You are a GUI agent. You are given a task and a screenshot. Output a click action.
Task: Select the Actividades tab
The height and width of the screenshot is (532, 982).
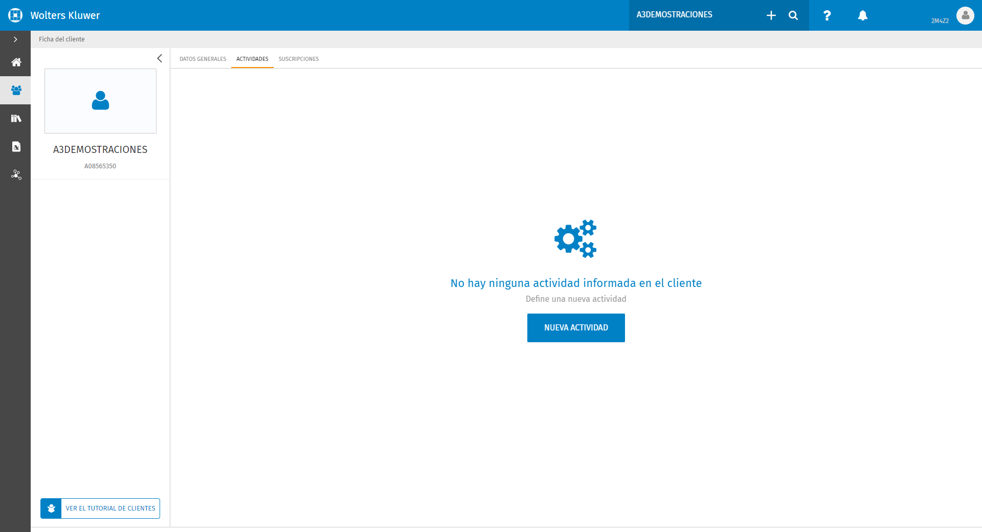pos(252,59)
